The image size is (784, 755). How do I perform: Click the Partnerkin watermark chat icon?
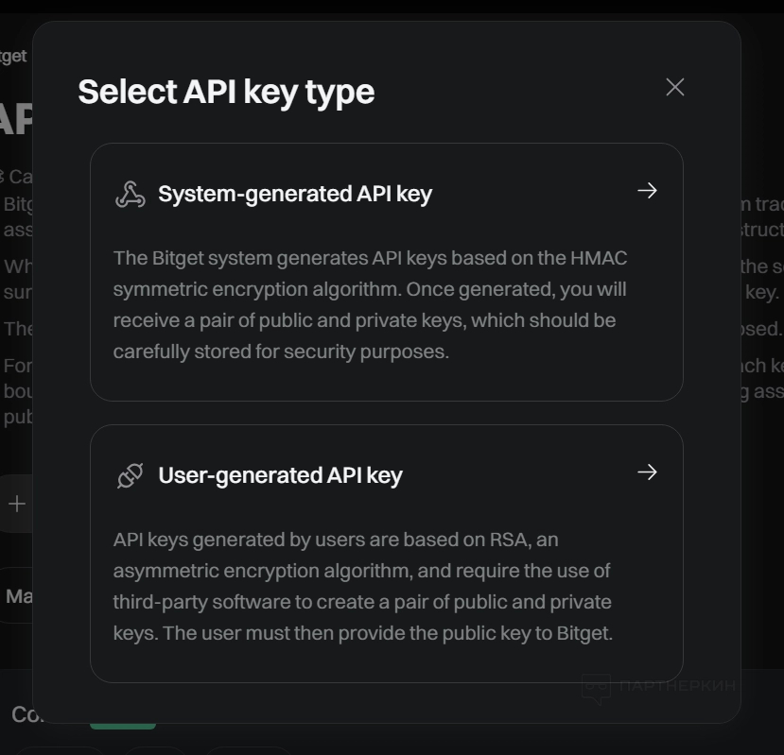click(x=596, y=688)
